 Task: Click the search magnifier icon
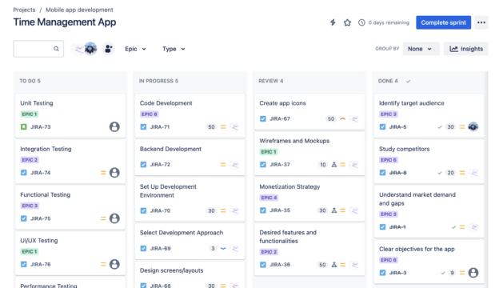(x=56, y=49)
